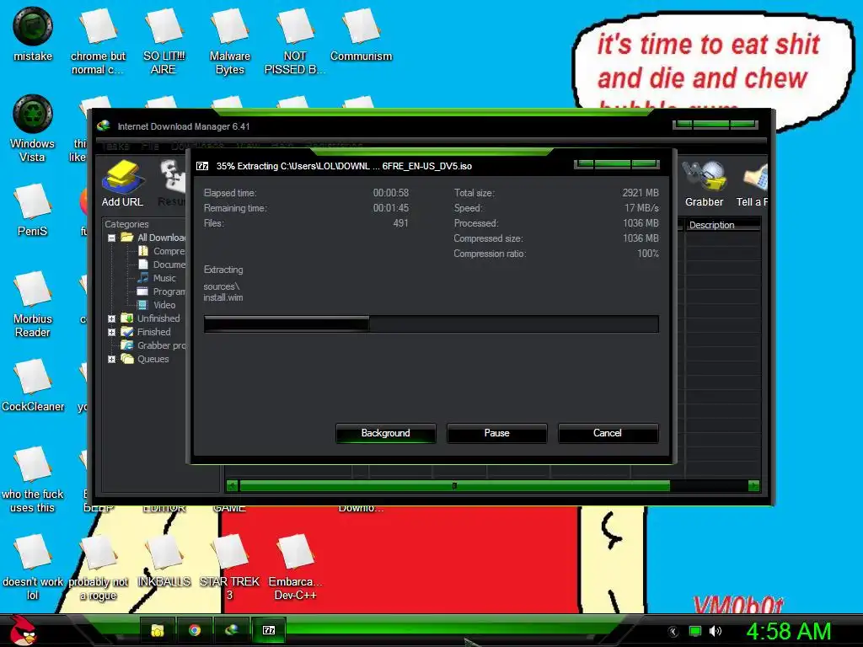Open the dimmed Tasks menu in IDM

click(115, 146)
